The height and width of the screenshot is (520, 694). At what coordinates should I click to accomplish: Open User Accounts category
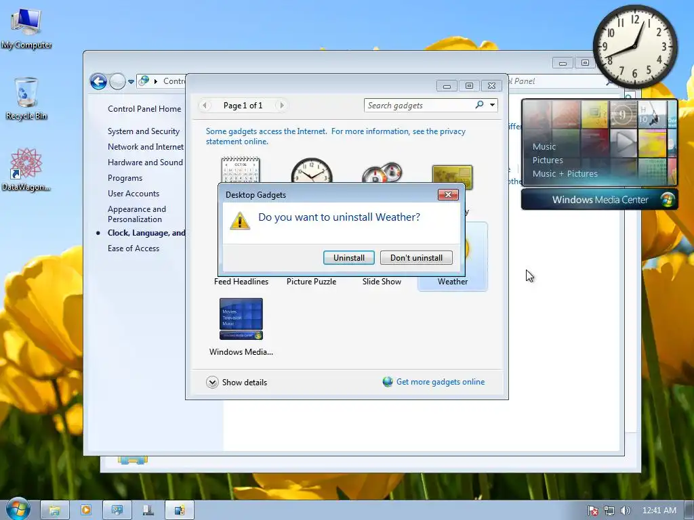click(x=134, y=194)
